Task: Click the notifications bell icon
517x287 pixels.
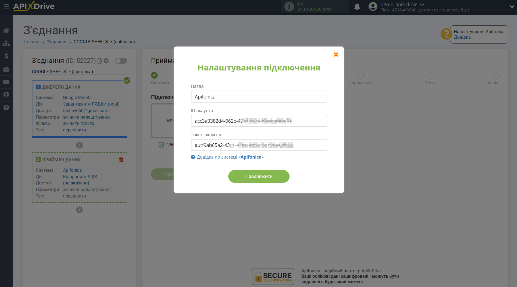Action: tap(357, 7)
